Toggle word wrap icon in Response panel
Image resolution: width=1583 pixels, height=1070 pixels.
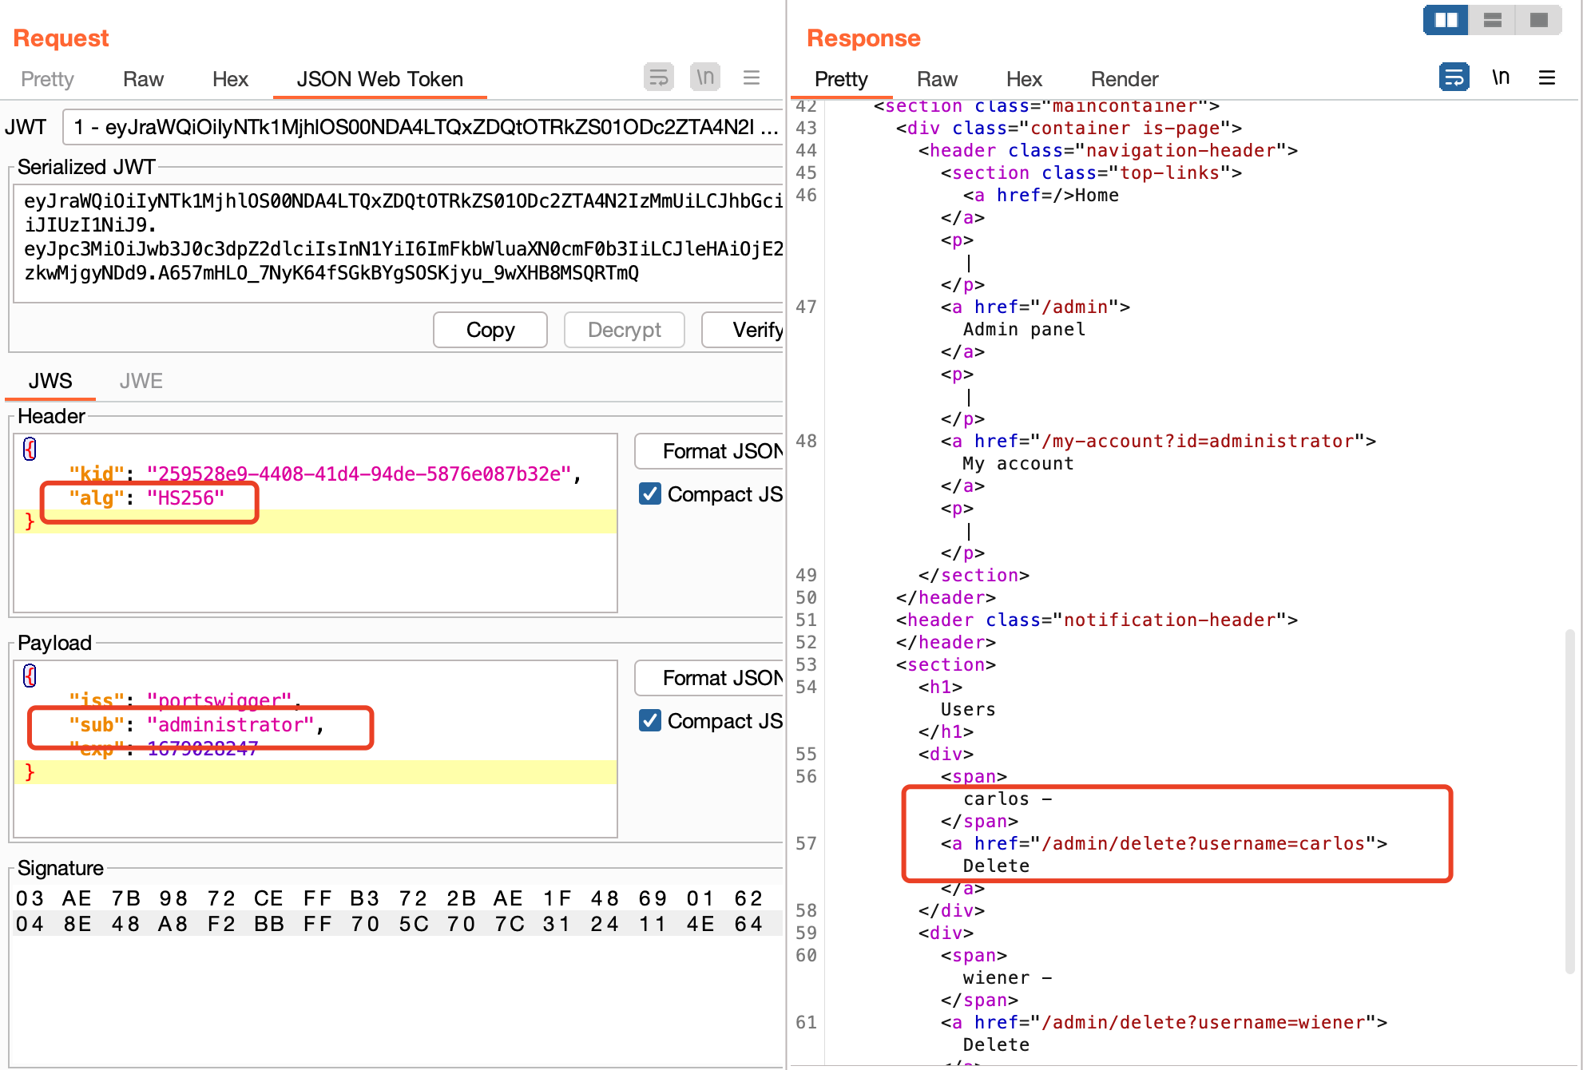(1454, 77)
